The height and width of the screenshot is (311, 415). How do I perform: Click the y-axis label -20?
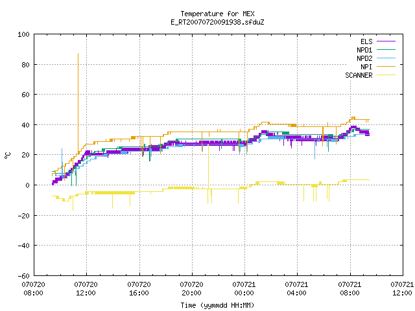[x=23, y=216]
